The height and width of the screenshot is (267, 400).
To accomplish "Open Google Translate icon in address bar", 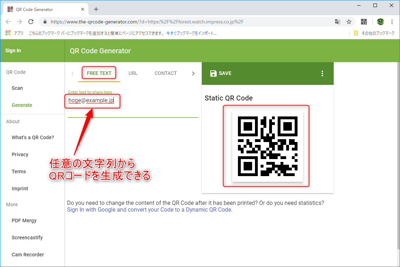I will coord(337,21).
